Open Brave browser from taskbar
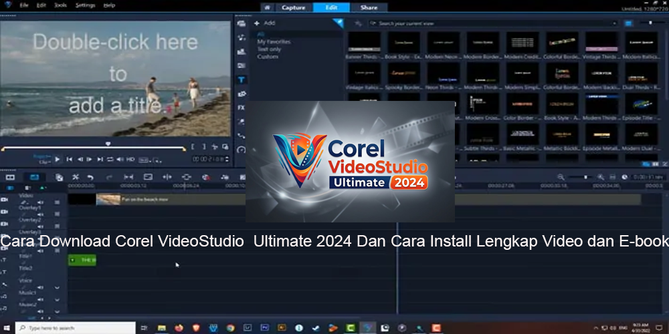 tap(196, 328)
